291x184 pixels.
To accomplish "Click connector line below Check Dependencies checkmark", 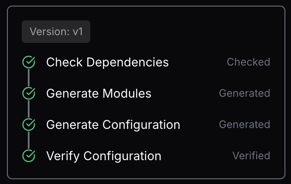I will point(29,78).
